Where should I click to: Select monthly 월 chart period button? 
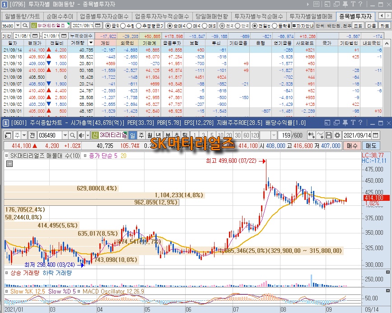coord(149,135)
